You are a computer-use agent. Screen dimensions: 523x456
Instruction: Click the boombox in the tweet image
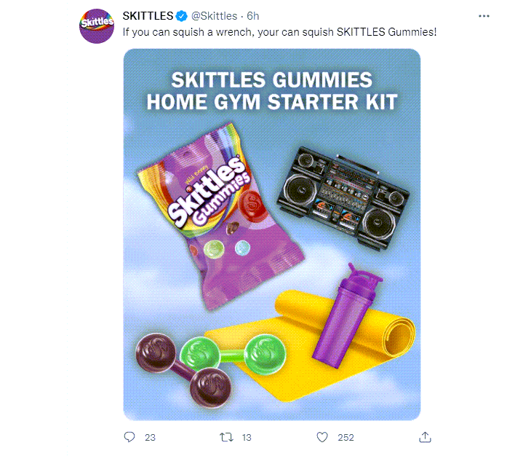click(x=343, y=197)
